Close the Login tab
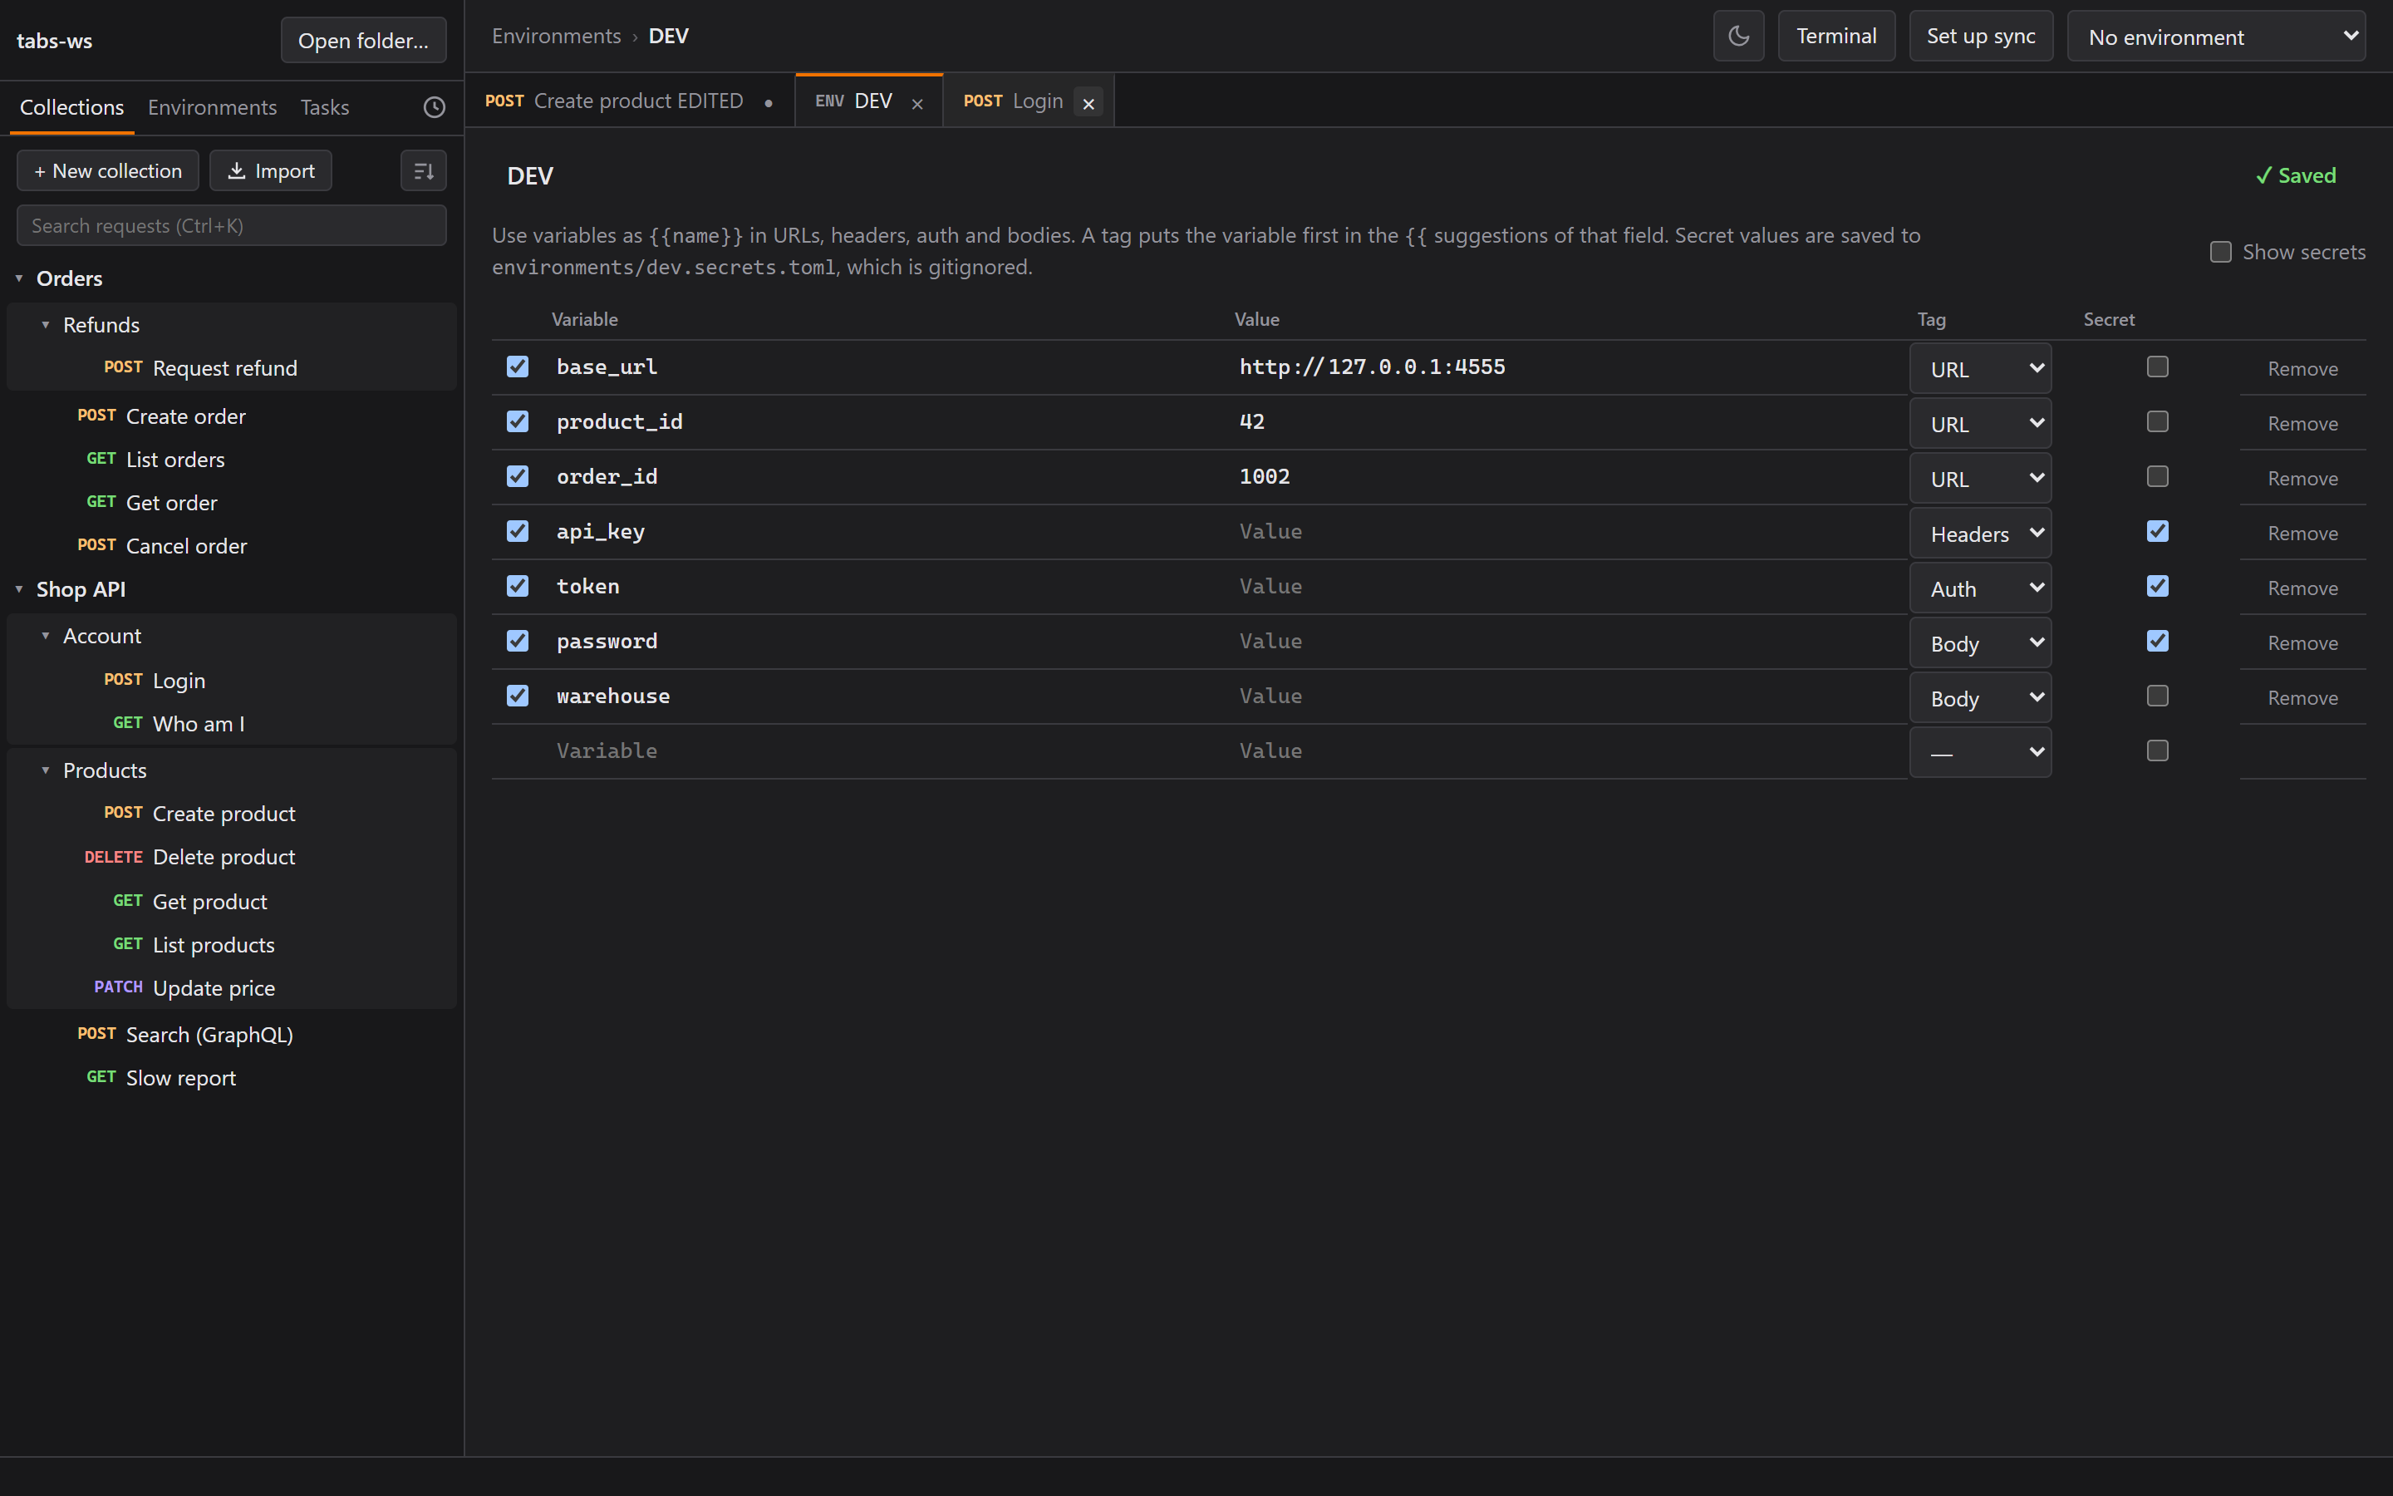This screenshot has height=1496, width=2393. point(1088,103)
